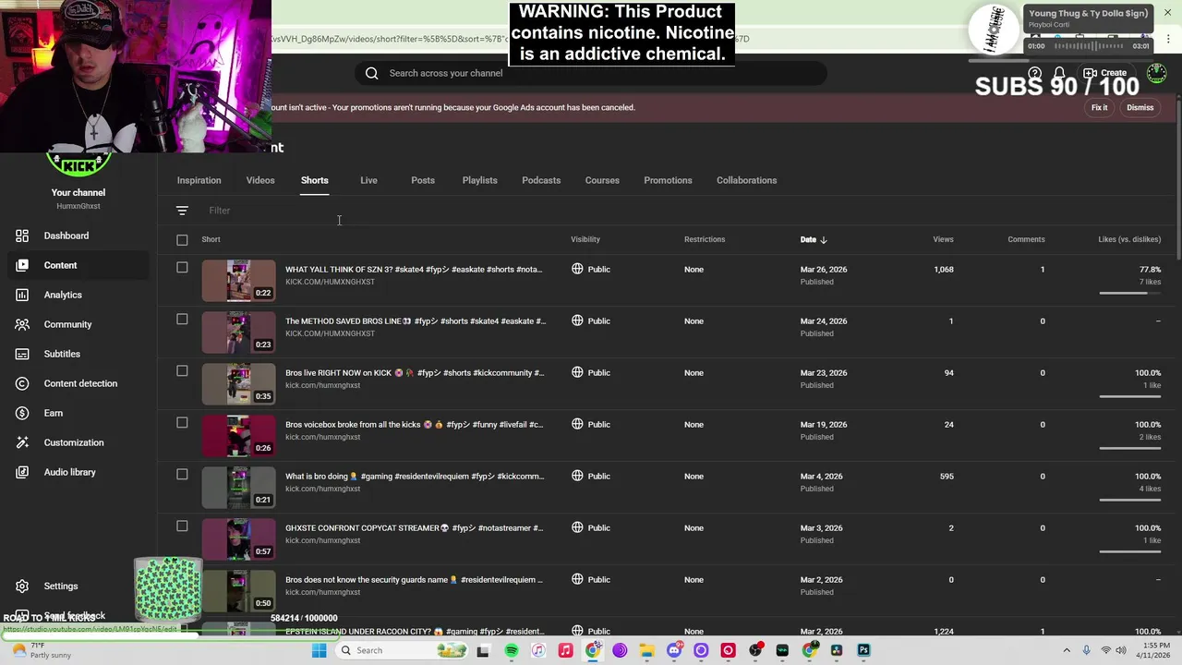Click the search magnifier icon
This screenshot has height=665, width=1182.
click(371, 73)
